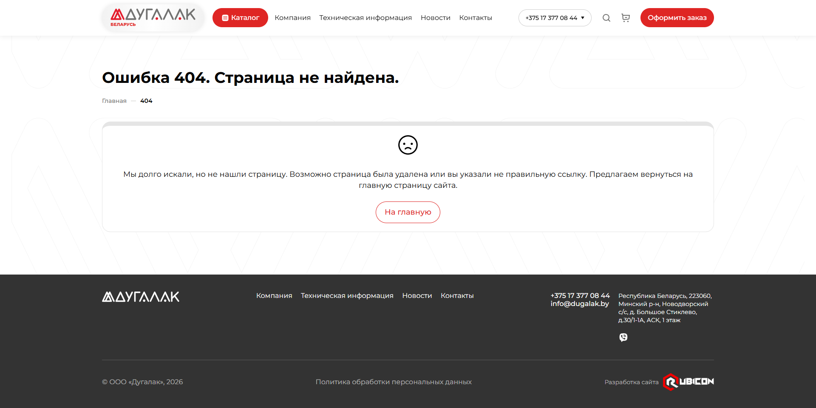The width and height of the screenshot is (816, 408).
Task: Open the search magnifier icon
Action: [606, 18]
